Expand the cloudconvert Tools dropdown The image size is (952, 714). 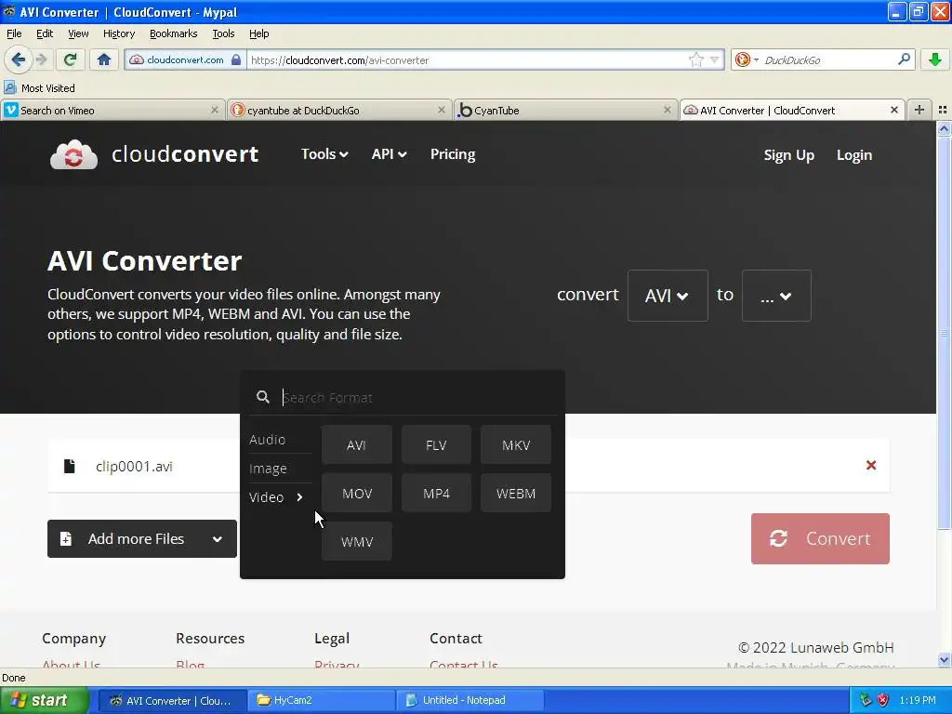click(324, 154)
